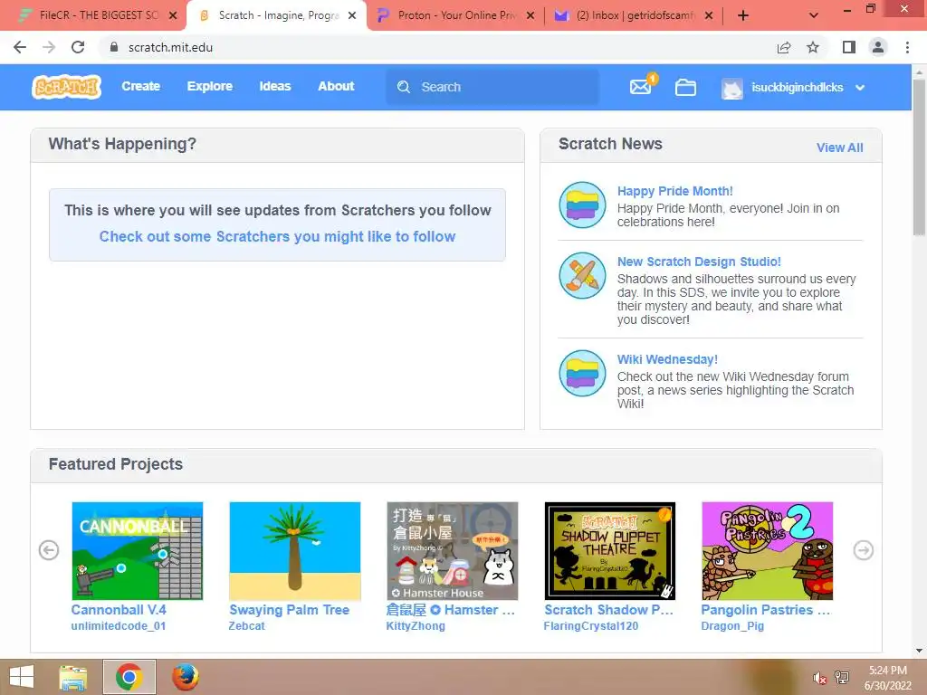Click the page vertical scrollbar thumb
Viewport: 927px width, 695px height.
point(919,157)
